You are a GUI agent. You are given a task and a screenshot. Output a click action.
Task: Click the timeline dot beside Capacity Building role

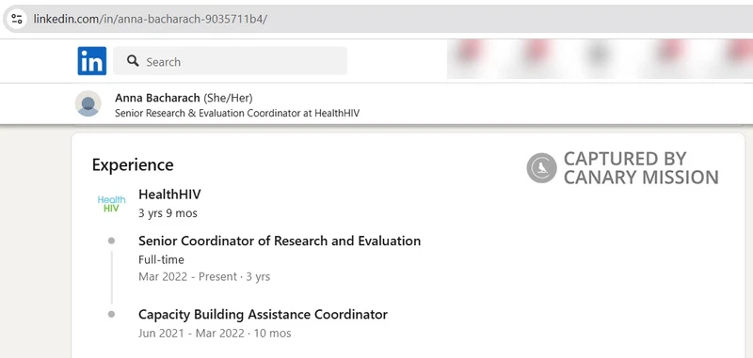(111, 315)
